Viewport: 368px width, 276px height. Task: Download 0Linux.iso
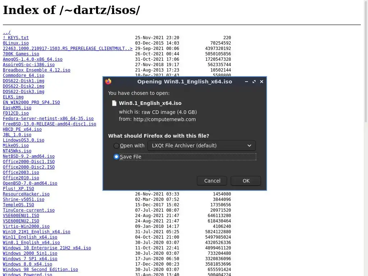pos(16,43)
